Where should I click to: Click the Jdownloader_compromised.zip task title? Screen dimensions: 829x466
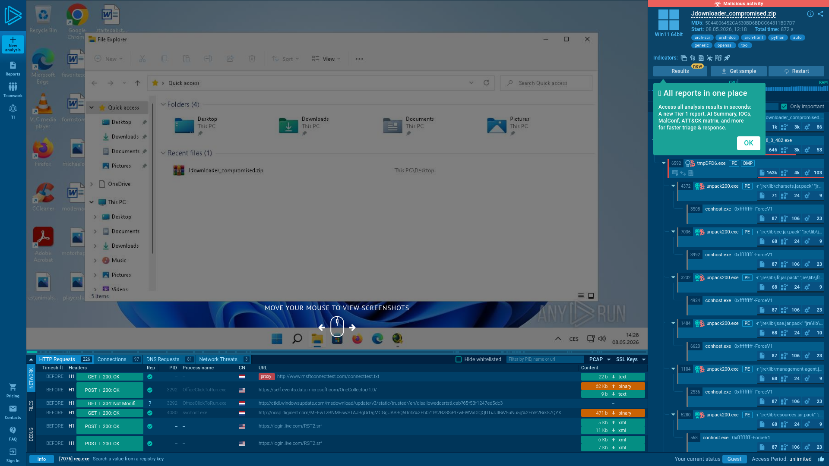733,14
